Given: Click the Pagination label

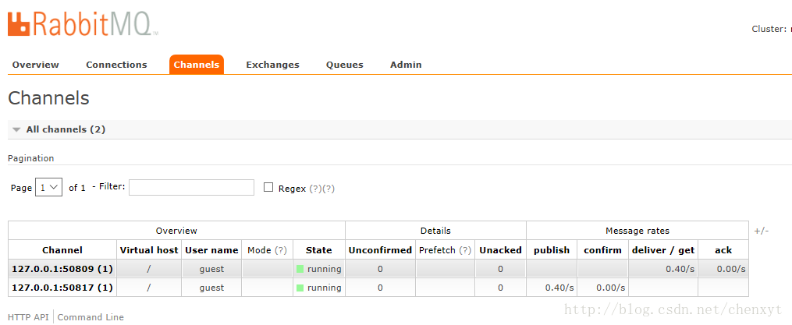Looking at the screenshot, I should (30, 158).
